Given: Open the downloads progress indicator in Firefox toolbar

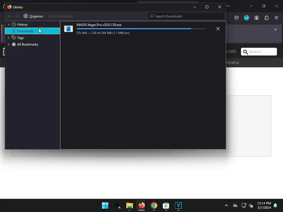Looking at the screenshot, I should (x=246, y=18).
